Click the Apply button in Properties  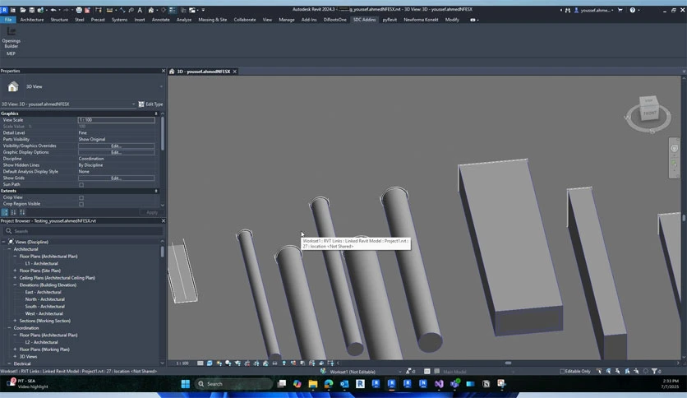pos(151,212)
